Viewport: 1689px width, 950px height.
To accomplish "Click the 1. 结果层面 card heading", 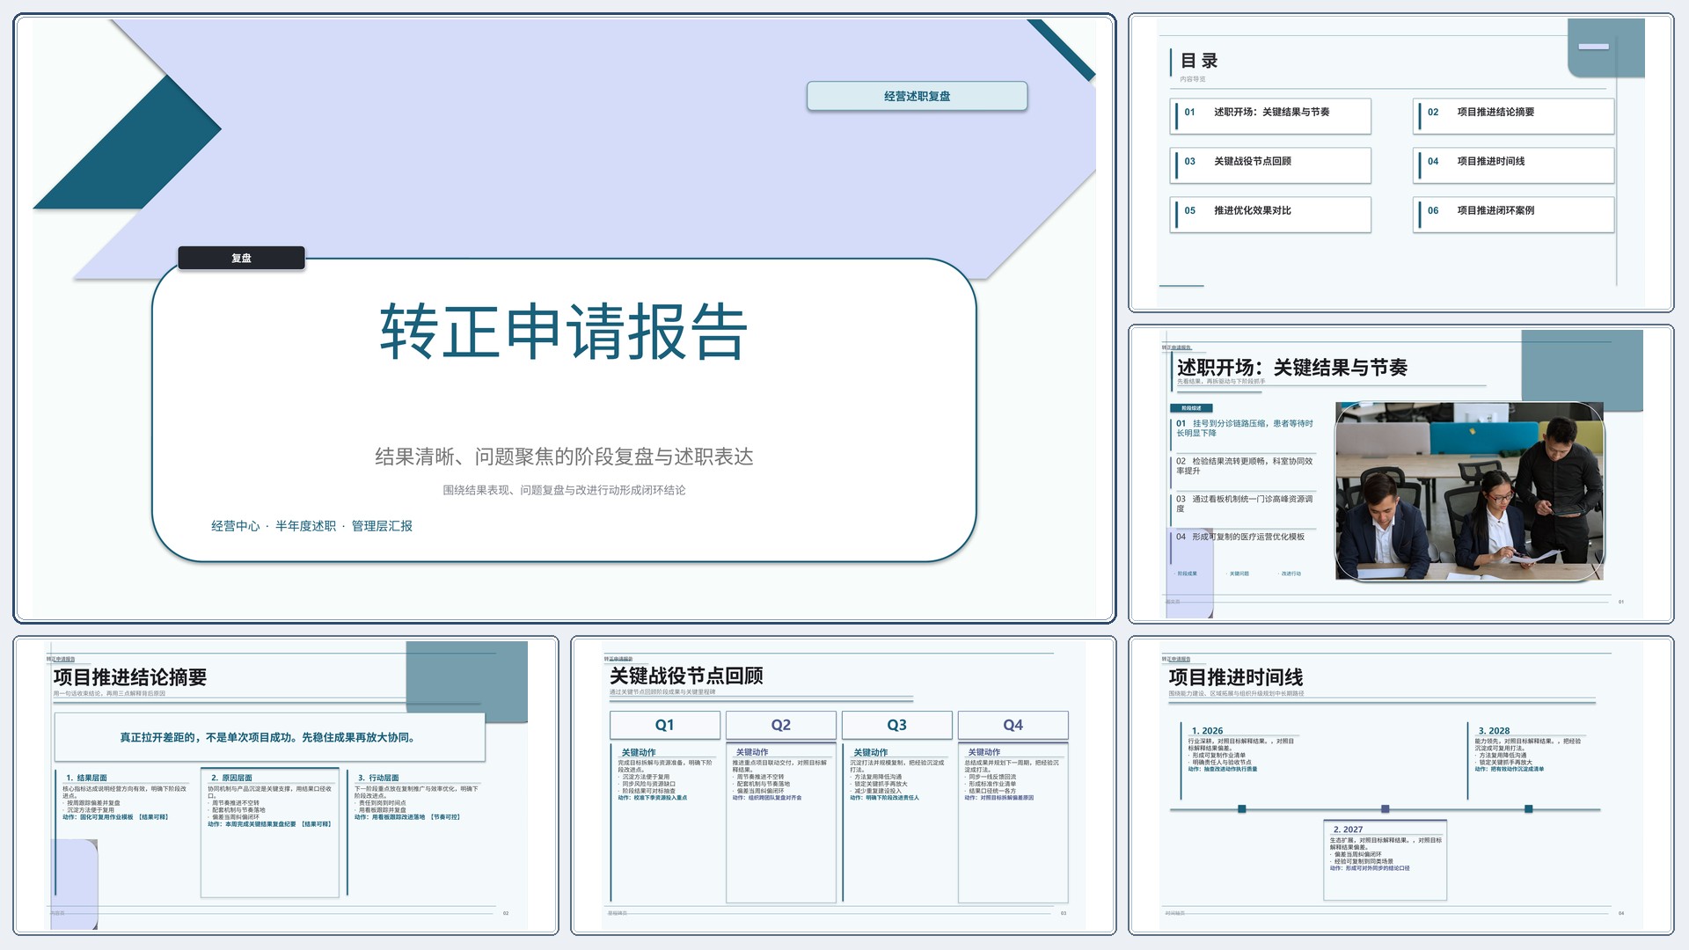I will [86, 778].
